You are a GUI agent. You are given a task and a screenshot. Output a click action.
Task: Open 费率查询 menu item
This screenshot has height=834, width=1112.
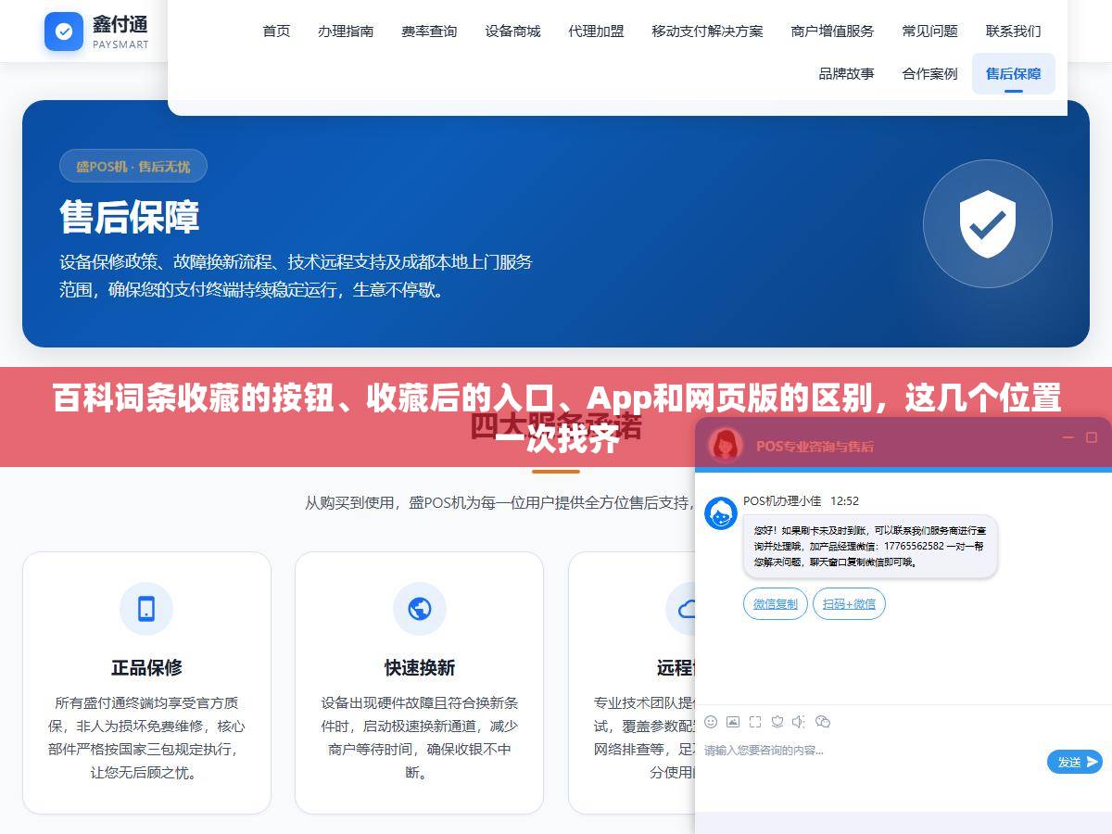(x=429, y=31)
